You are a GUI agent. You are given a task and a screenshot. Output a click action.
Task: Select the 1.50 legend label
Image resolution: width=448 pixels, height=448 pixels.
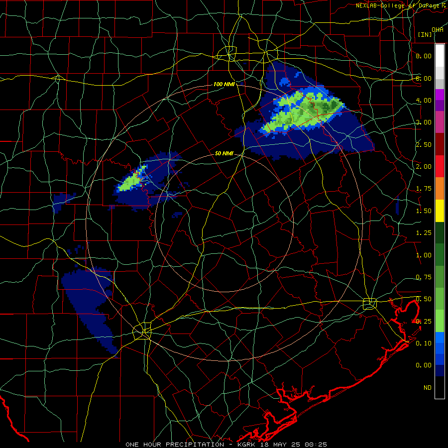coord(424,211)
